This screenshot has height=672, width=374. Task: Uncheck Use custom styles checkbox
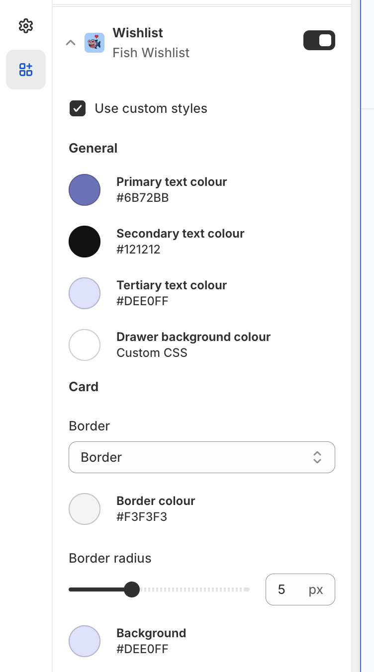coord(78,108)
